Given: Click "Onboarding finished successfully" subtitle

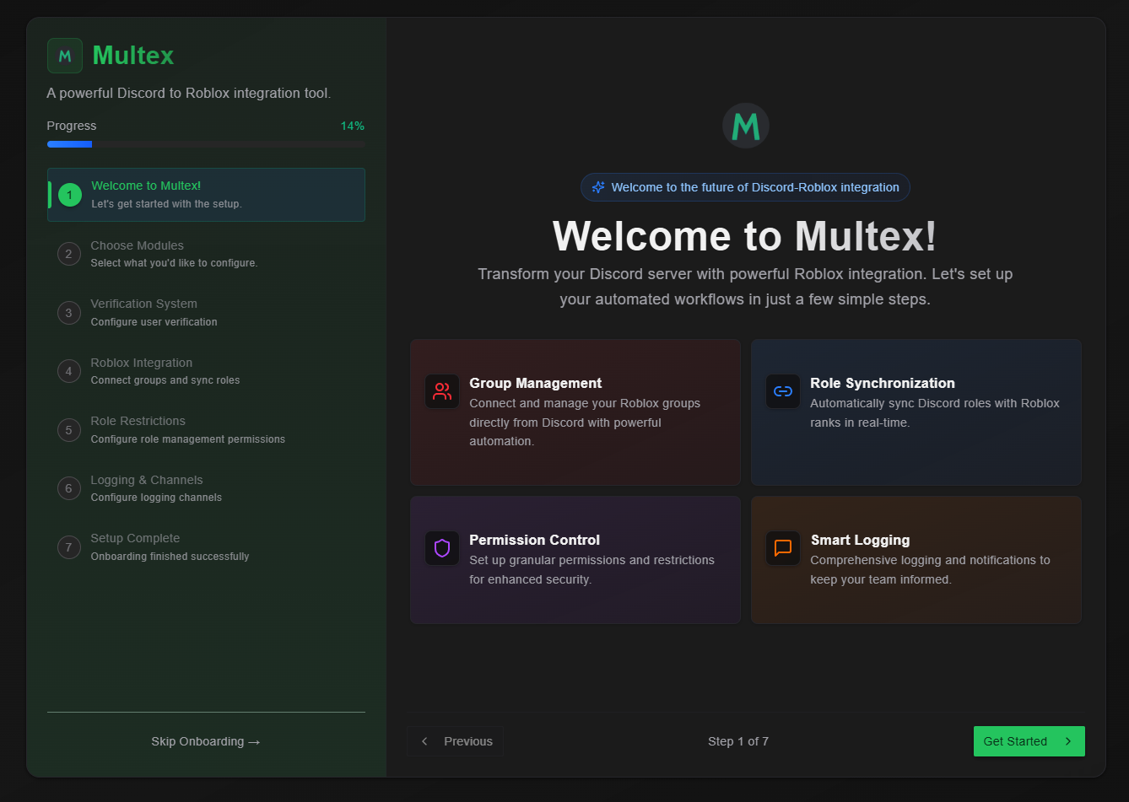Looking at the screenshot, I should [x=170, y=557].
